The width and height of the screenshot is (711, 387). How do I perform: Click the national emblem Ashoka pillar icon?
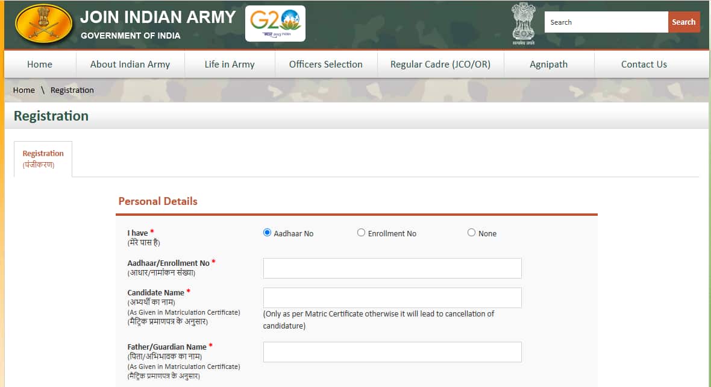click(523, 24)
